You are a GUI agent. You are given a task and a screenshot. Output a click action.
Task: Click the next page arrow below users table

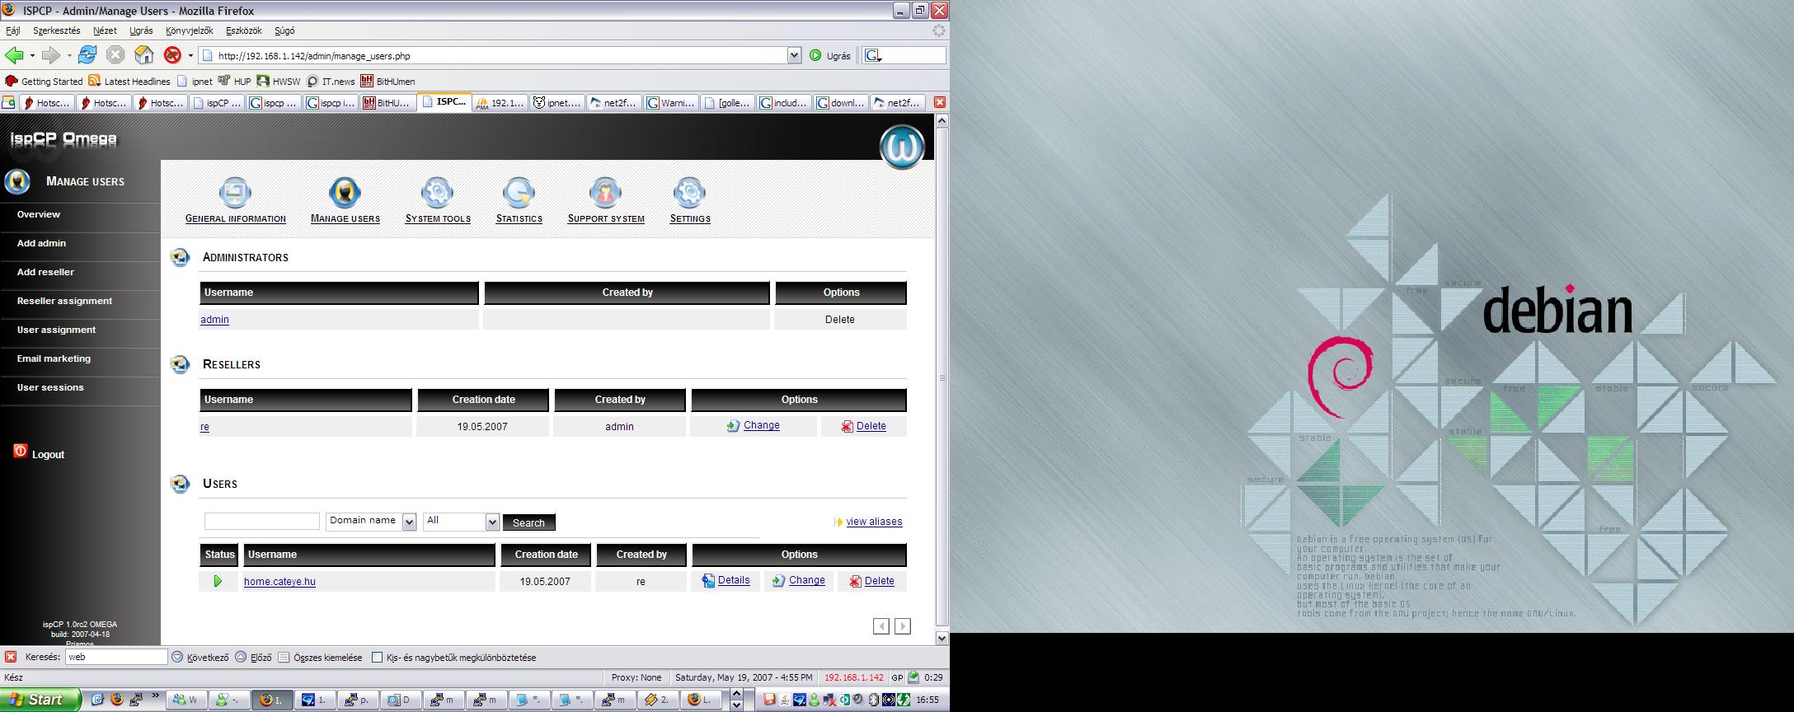click(903, 626)
